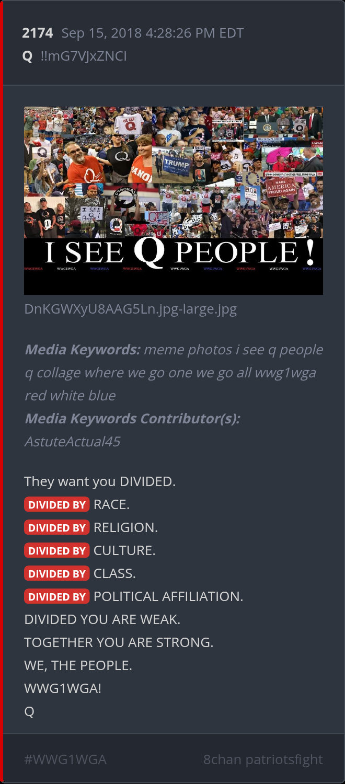The image size is (345, 784).
Task: Open the 8chan patriotsfight board link
Action: pyautogui.click(x=263, y=759)
